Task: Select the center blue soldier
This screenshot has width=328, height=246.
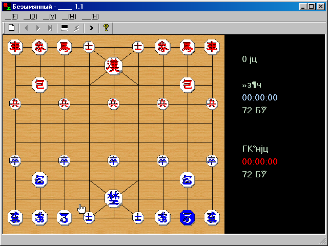Action: 114,161
